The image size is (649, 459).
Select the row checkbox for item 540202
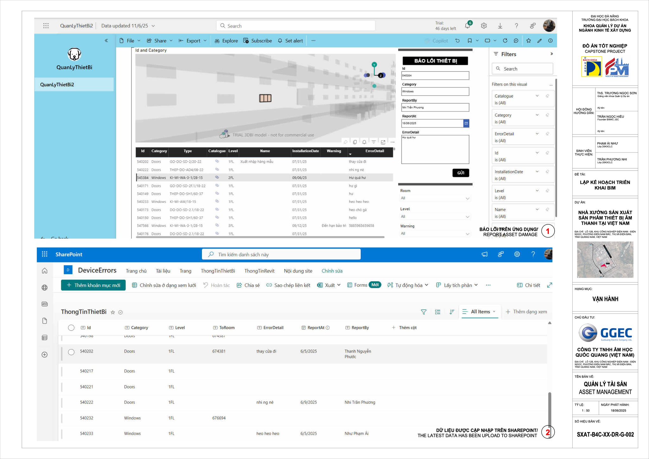(71, 352)
